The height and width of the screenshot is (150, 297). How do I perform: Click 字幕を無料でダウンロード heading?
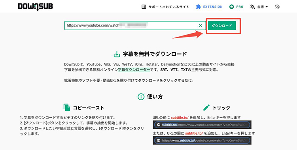(x=155, y=54)
